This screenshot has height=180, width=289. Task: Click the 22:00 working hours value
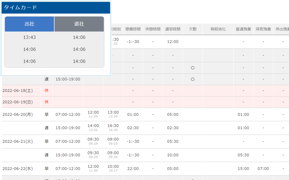(133, 168)
